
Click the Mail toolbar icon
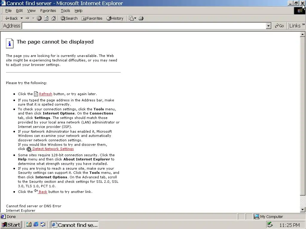131,18
